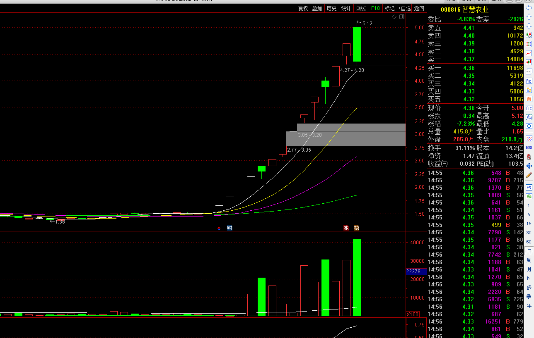Click the 3.05 - 3.20 gap label
534x338 pixels.
(x=309, y=135)
